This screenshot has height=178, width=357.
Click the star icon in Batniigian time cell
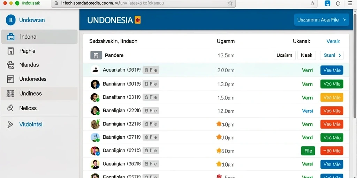pos(219,137)
